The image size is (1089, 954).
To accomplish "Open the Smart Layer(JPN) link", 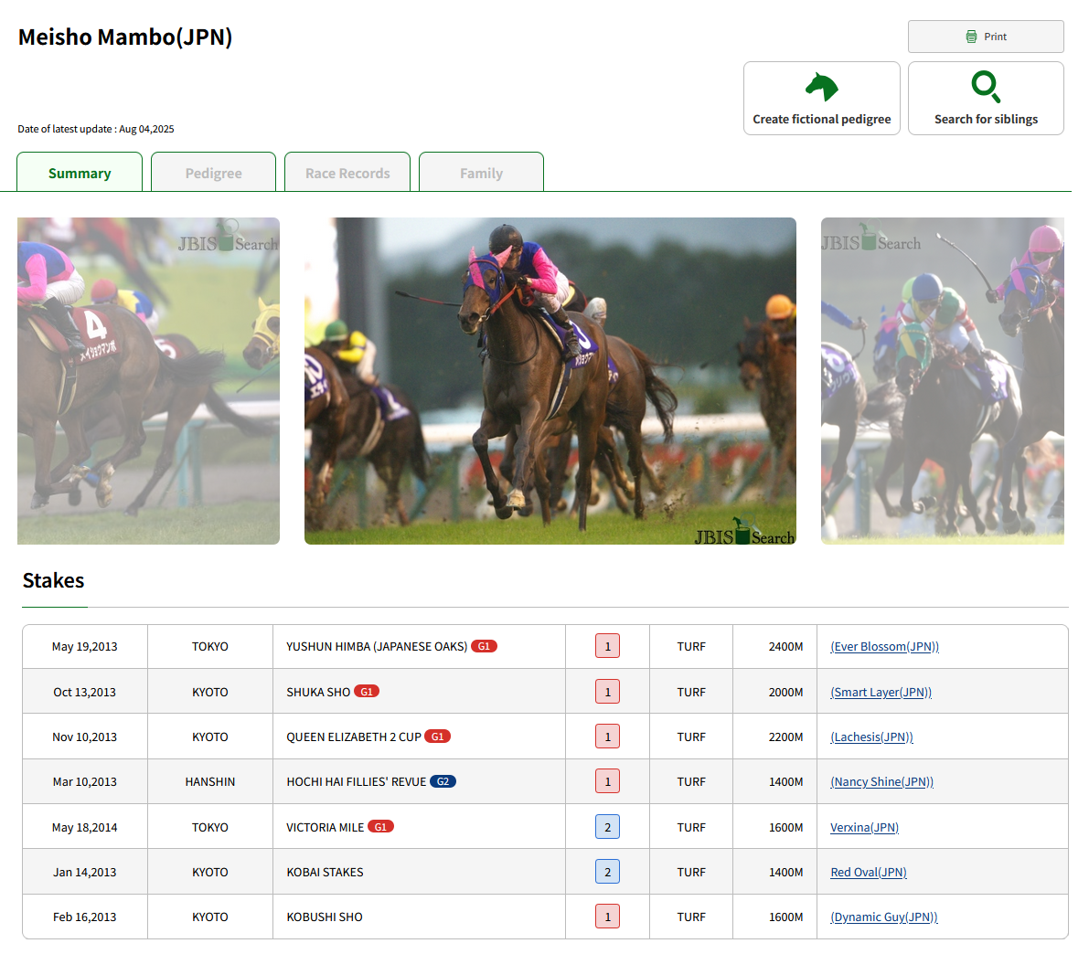I will pyautogui.click(x=881, y=693).
